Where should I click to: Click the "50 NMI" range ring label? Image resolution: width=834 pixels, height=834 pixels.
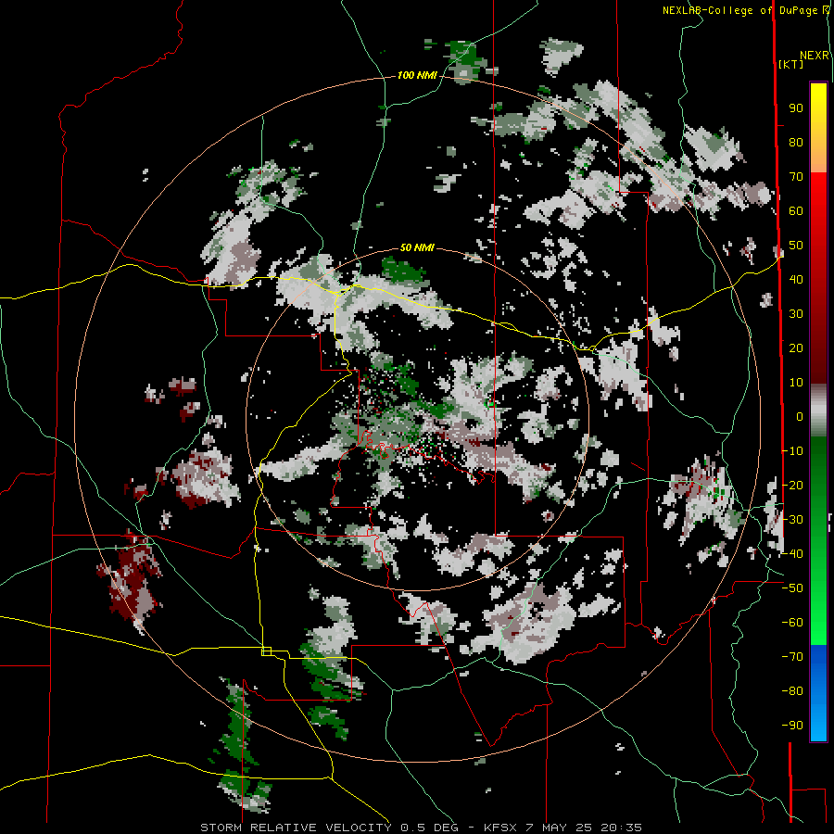point(417,247)
